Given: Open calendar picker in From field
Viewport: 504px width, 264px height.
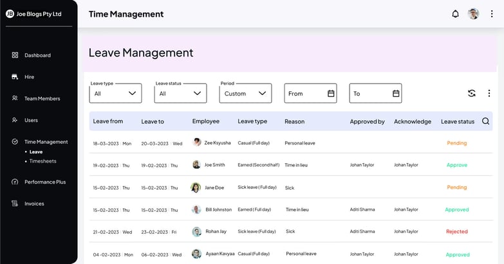Looking at the screenshot, I should (331, 94).
